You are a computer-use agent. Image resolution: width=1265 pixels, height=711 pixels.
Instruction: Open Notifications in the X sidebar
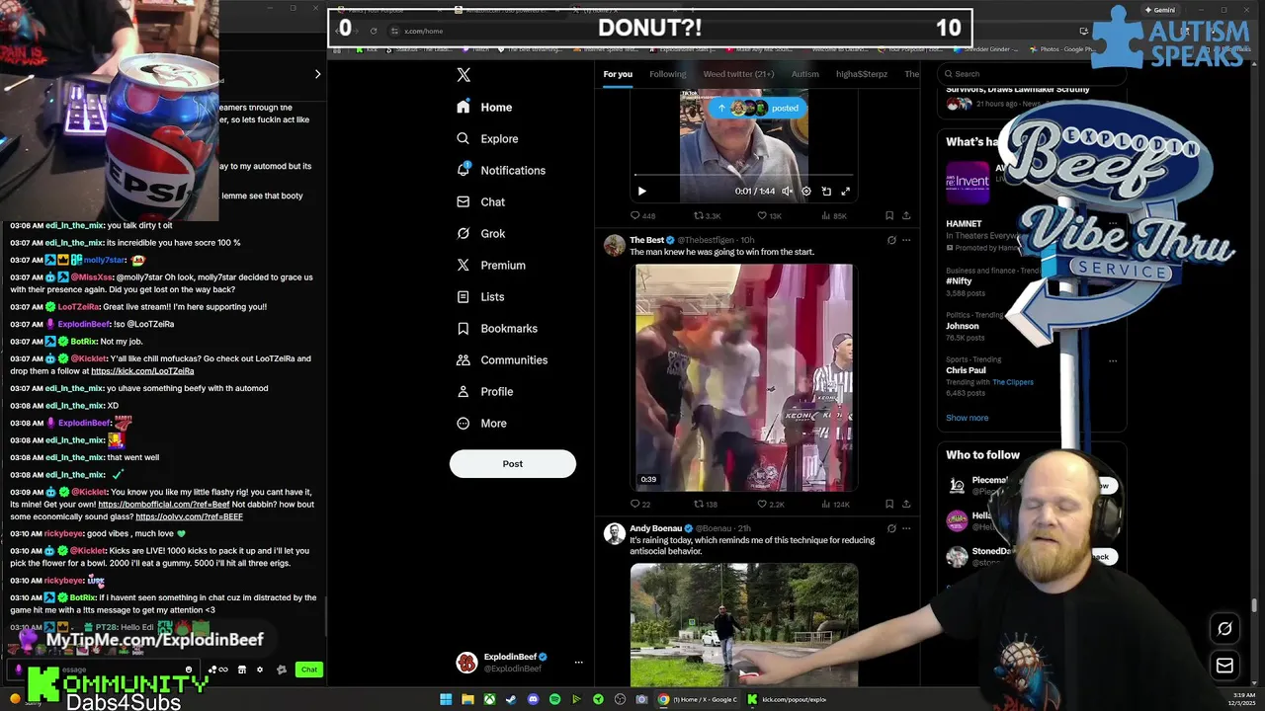pyautogui.click(x=501, y=170)
